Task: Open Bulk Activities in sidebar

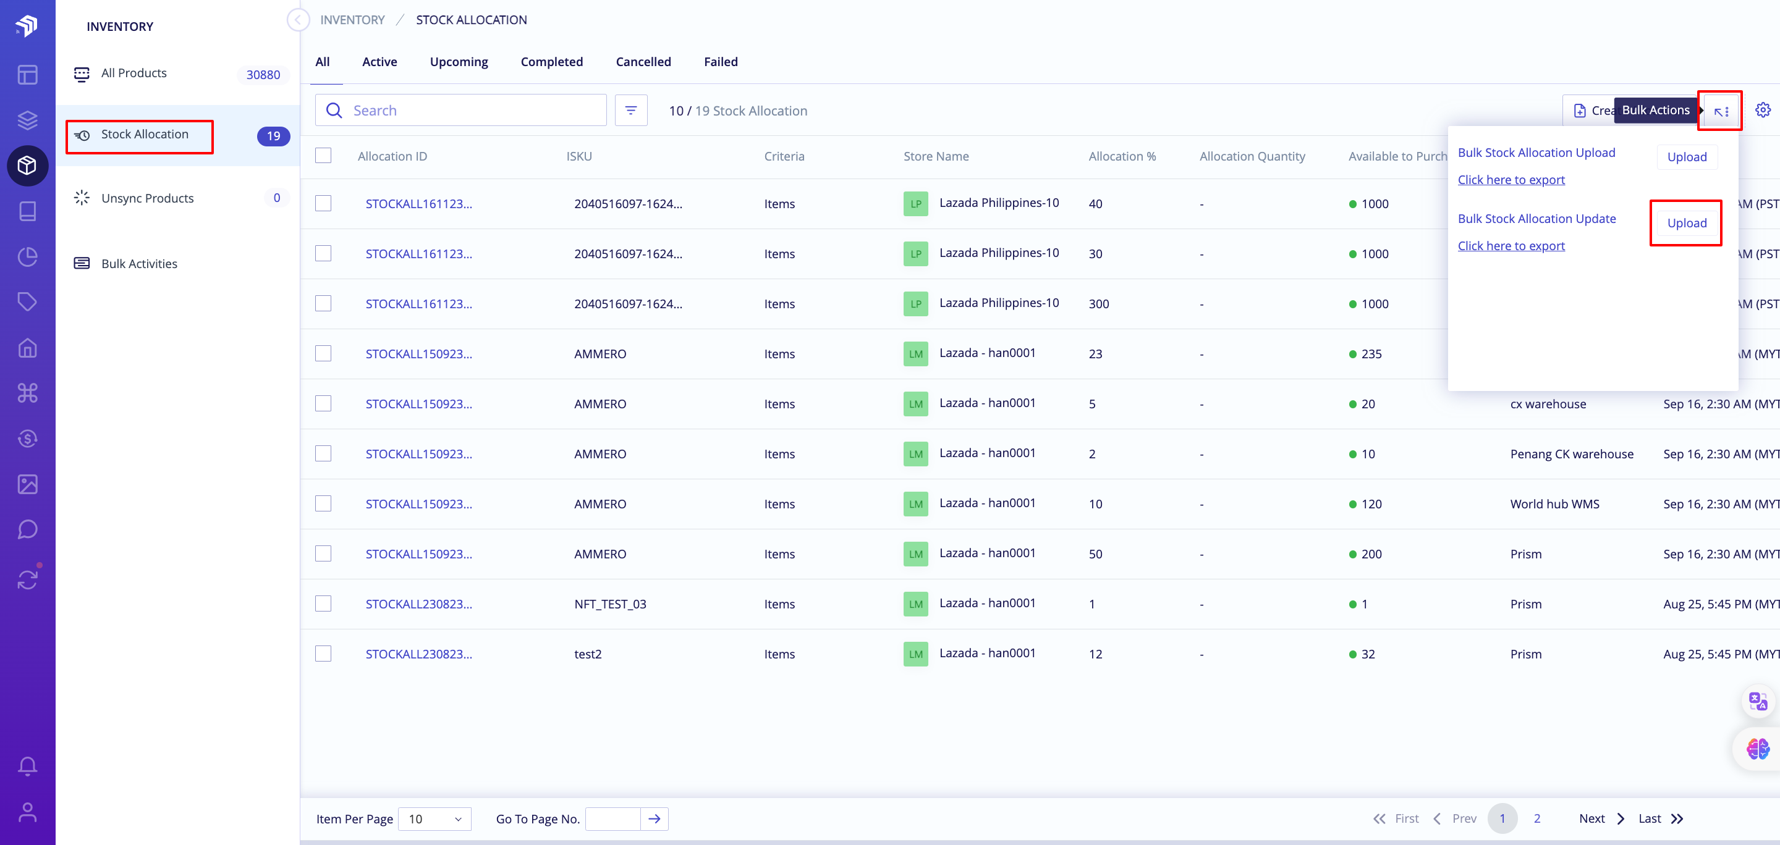Action: click(178, 264)
